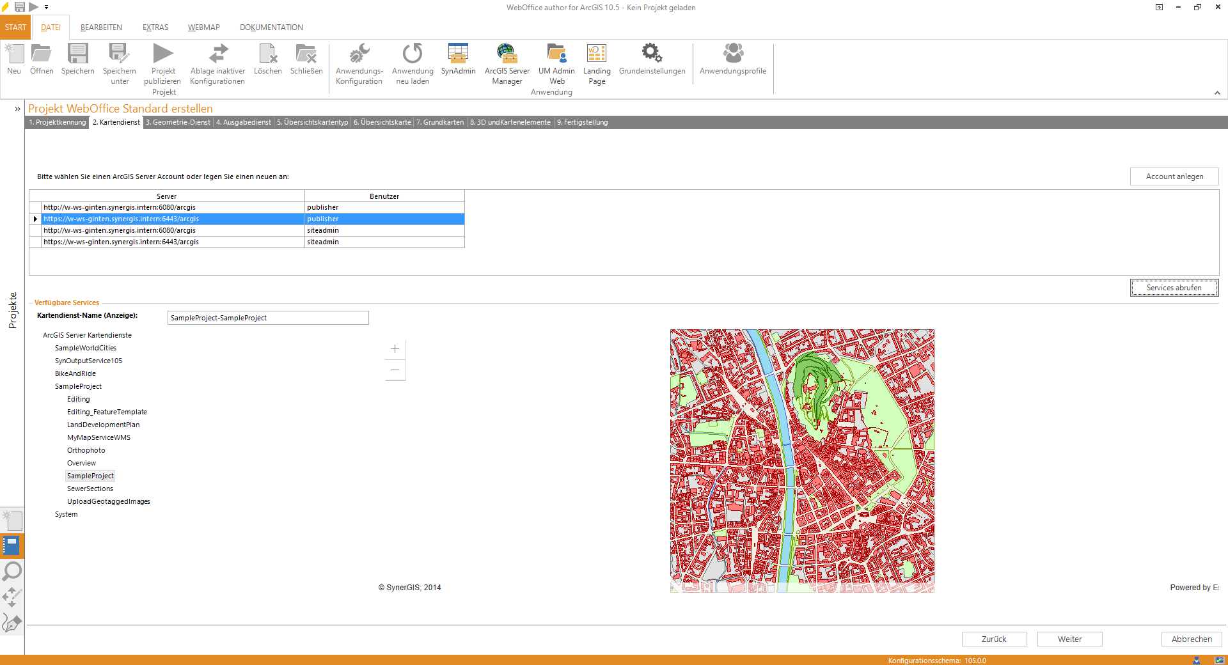Image resolution: width=1228 pixels, height=665 pixels.
Task: Switch to the EXTRAS ribbon tab
Action: click(x=155, y=27)
